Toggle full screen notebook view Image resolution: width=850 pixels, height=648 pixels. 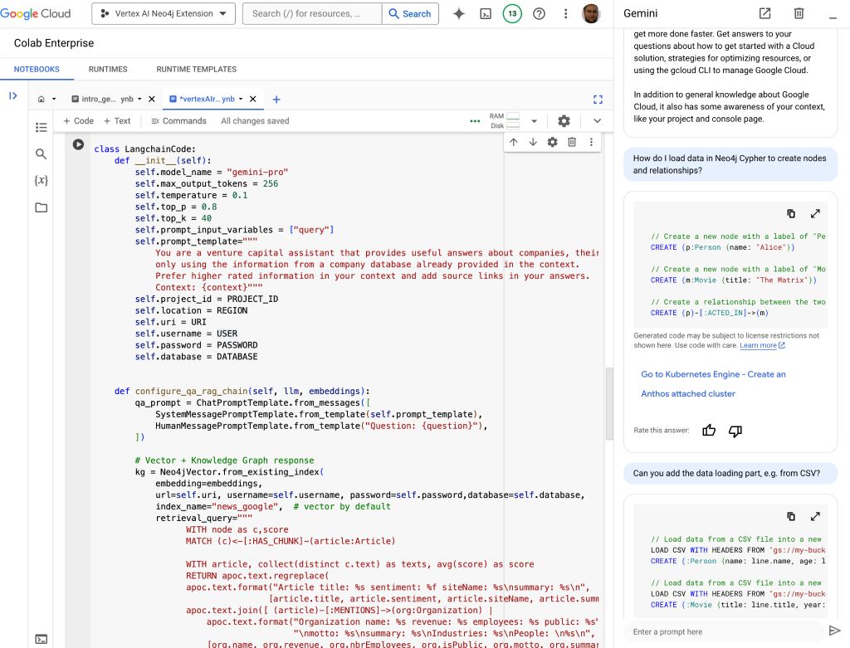click(598, 100)
